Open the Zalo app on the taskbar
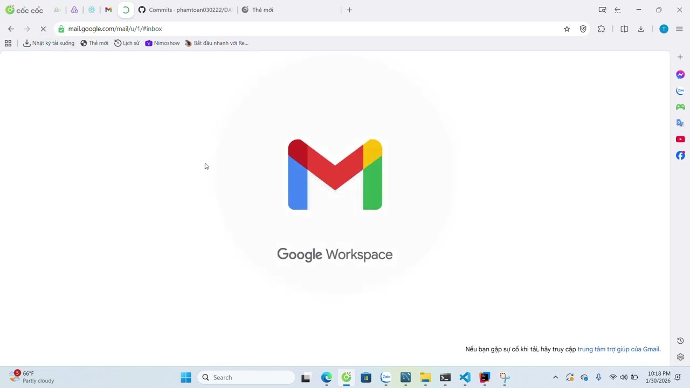 [x=386, y=377]
